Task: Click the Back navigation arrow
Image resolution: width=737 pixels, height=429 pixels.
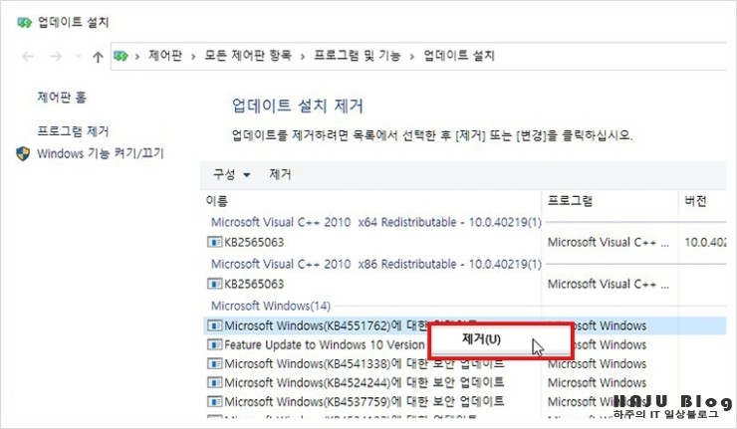Action: (28, 57)
